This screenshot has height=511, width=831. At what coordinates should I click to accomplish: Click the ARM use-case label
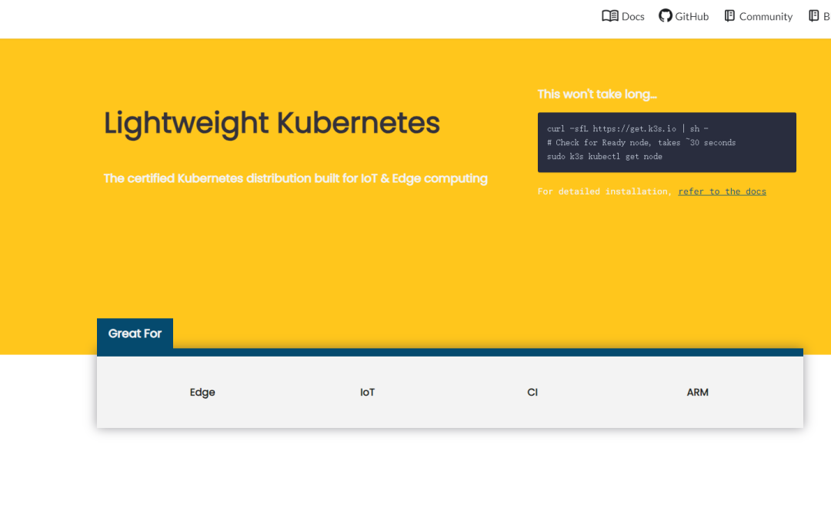697,393
